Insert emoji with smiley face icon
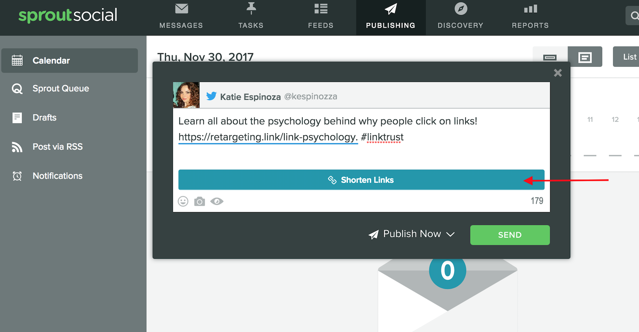Image resolution: width=639 pixels, height=332 pixels. pos(183,201)
